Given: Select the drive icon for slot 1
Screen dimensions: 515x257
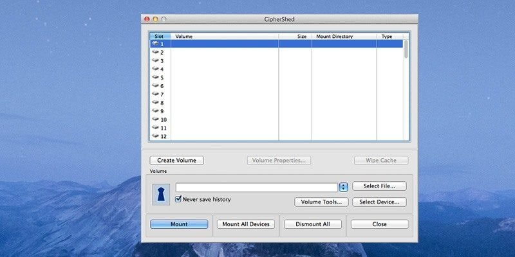Looking at the screenshot, I should [156, 44].
